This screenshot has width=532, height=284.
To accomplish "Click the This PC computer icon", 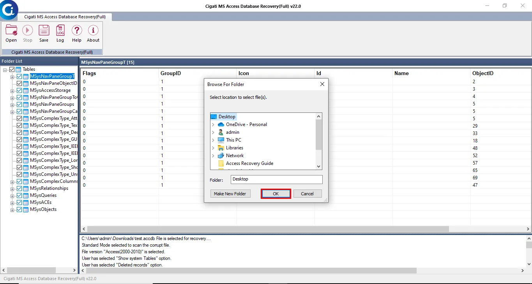I will pyautogui.click(x=221, y=140).
